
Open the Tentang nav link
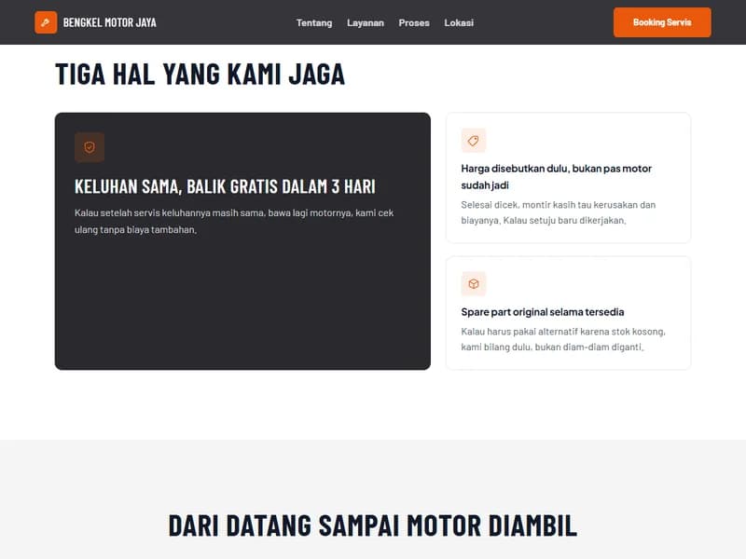tap(314, 22)
